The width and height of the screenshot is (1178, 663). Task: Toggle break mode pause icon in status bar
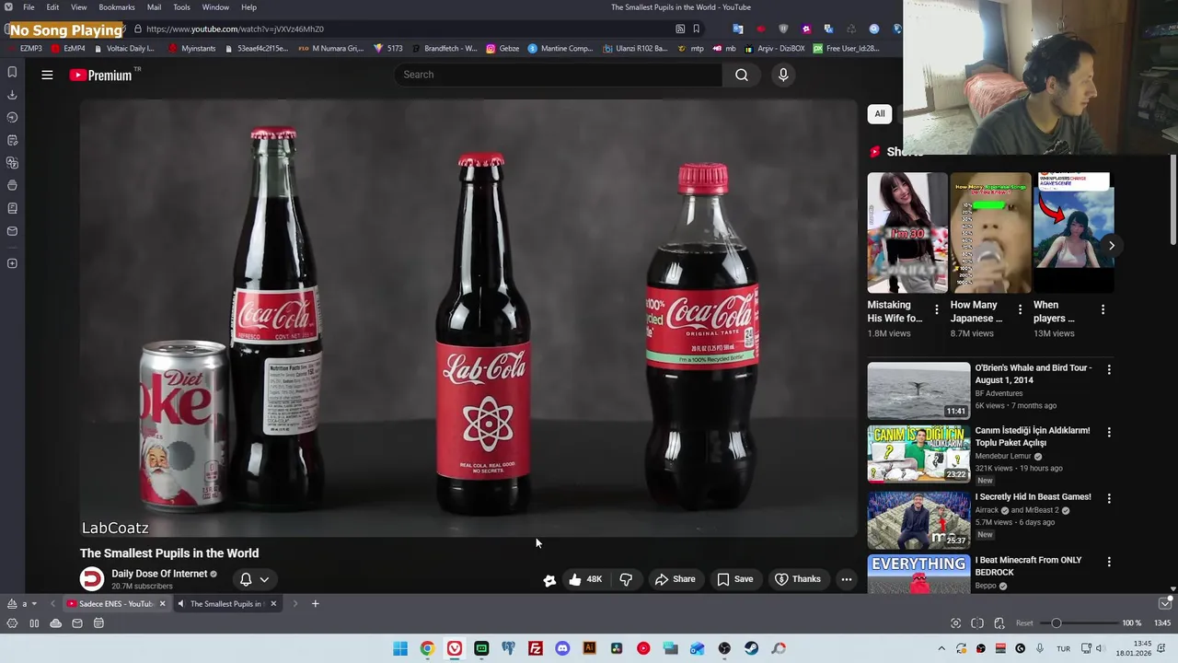coord(34,623)
